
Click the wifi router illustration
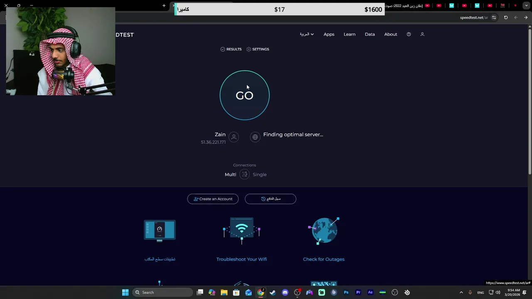[x=241, y=230]
